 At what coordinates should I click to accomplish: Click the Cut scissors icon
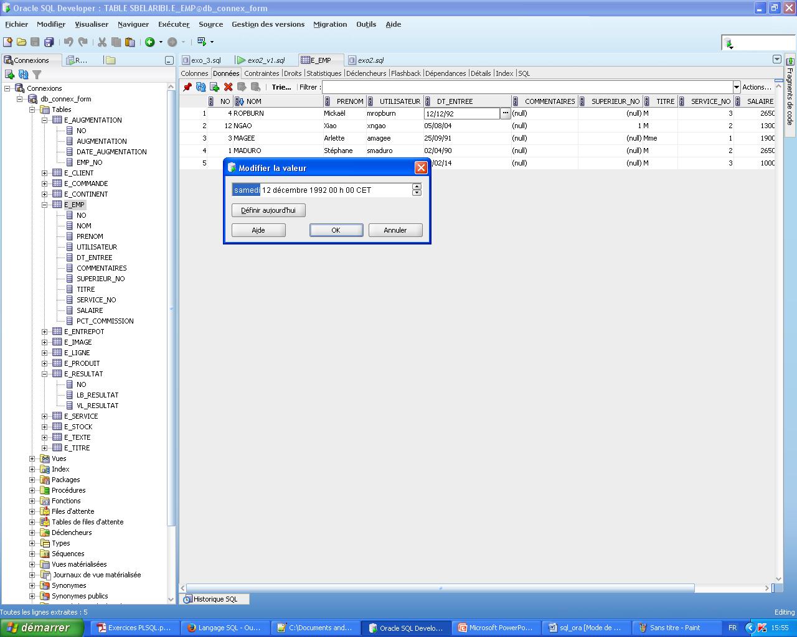[x=102, y=42]
